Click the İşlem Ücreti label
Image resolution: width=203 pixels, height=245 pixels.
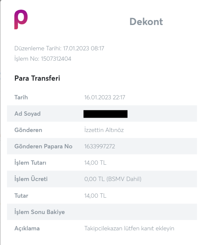31,179
